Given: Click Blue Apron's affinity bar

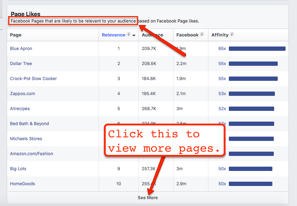Looking at the screenshot, I should (257, 49).
